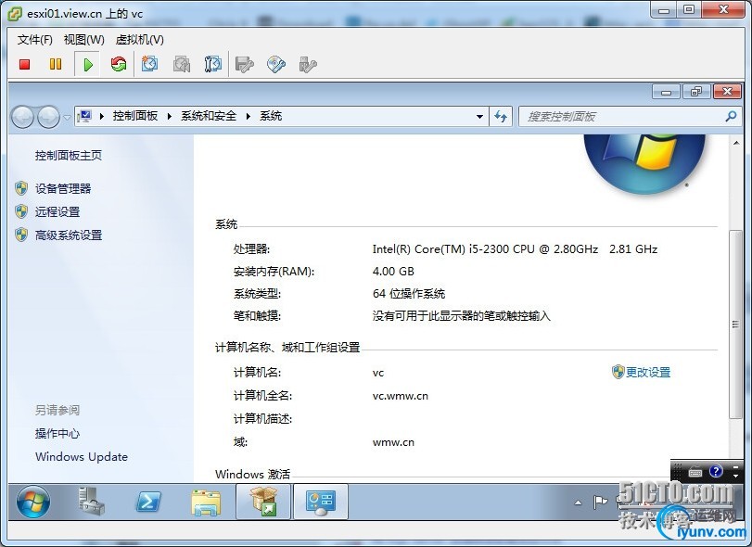Screen dimensions: 752x547
Task: Select the 4.00 GB RAM value
Action: [393, 272]
